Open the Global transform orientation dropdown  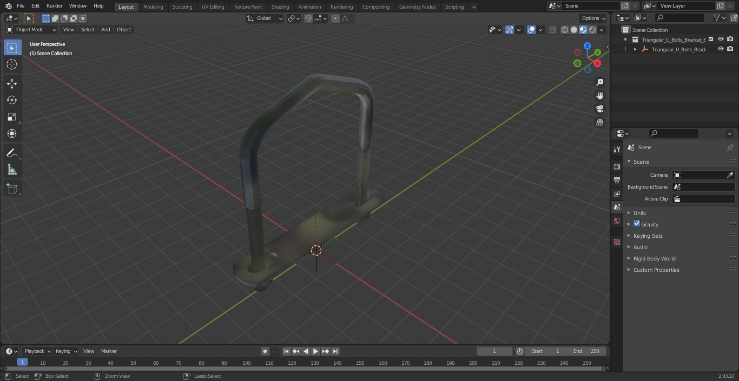(x=265, y=18)
